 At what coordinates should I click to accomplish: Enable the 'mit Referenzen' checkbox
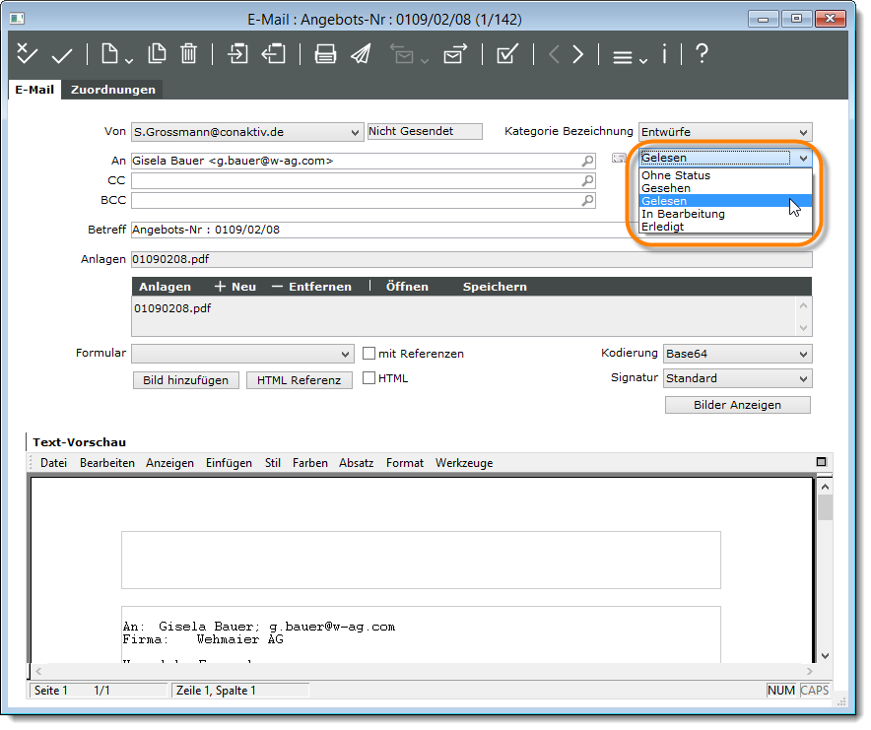(369, 354)
